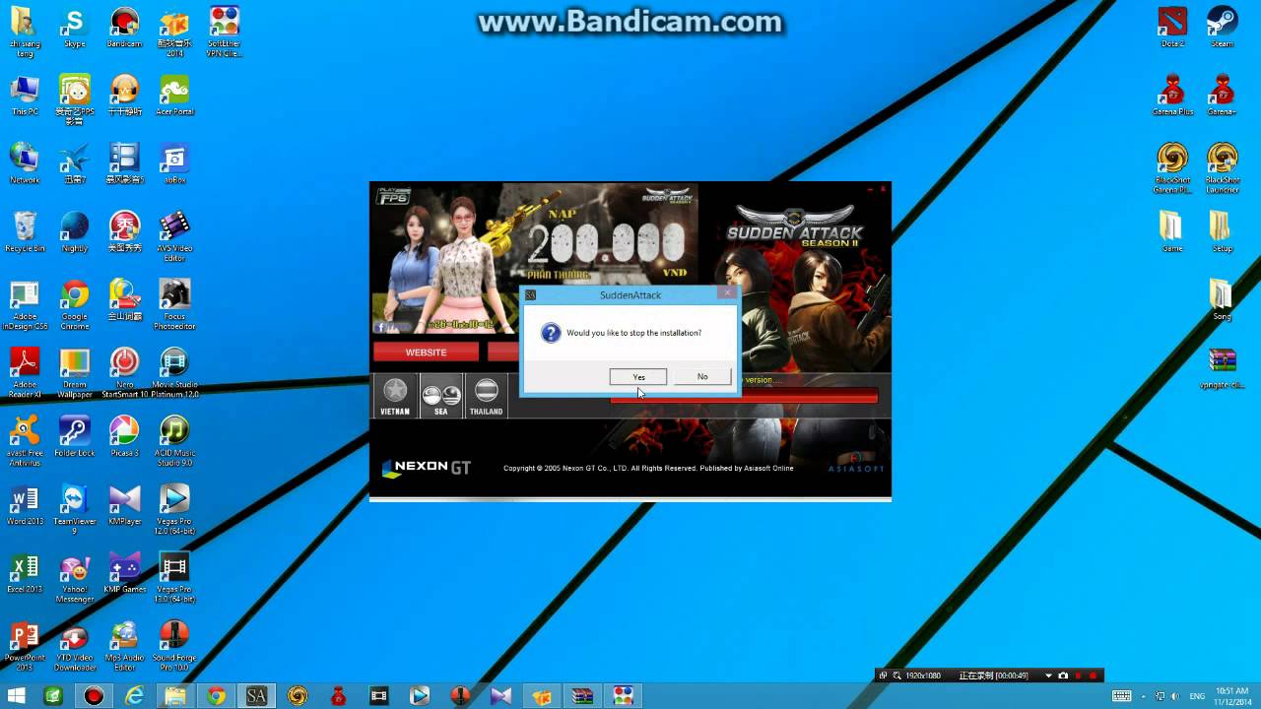Open Yahoo! Messenger shortcut
Viewport: 1261px width, 709px height.
[x=74, y=578]
